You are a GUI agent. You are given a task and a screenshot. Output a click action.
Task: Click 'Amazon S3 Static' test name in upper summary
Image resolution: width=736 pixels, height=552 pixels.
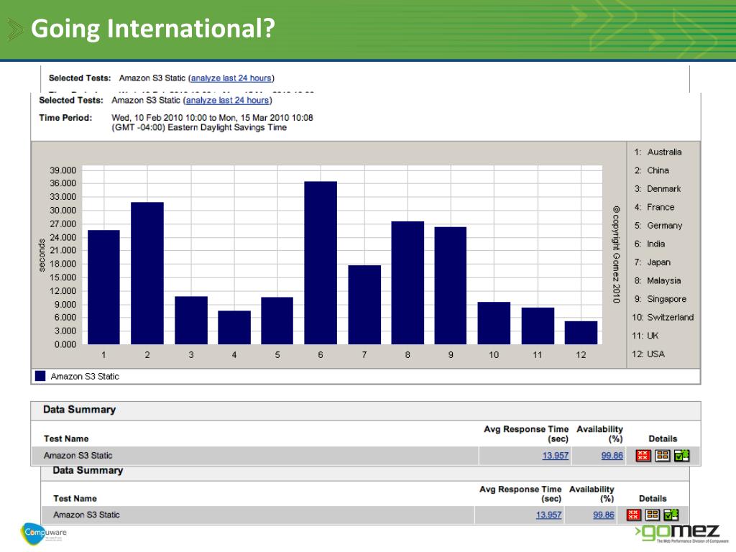point(78,455)
